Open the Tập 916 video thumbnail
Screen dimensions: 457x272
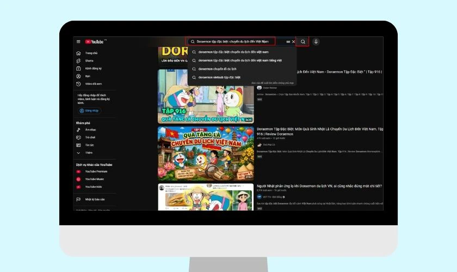206,96
